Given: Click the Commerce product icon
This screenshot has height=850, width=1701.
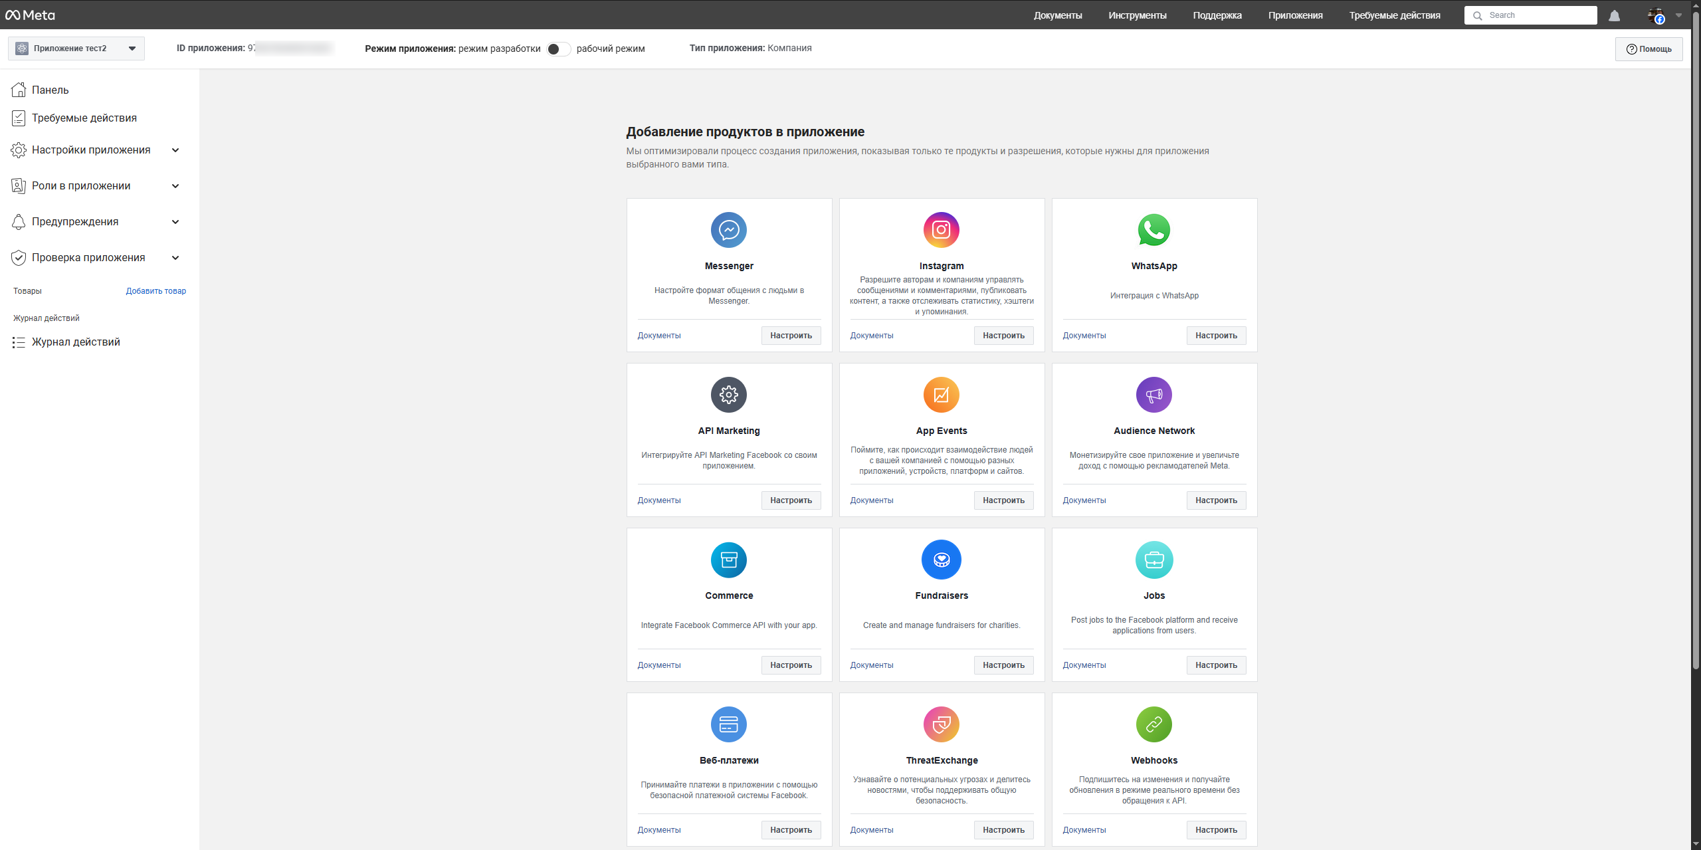Looking at the screenshot, I should [729, 560].
